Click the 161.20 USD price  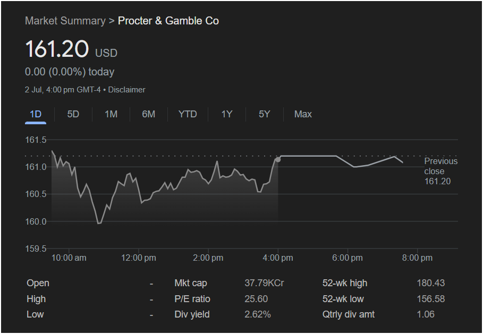(71, 49)
